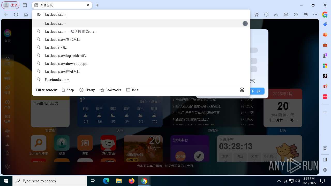331x186 pixels.
Task: Open the 2048 game in 游戏中心
Action: coord(180,156)
